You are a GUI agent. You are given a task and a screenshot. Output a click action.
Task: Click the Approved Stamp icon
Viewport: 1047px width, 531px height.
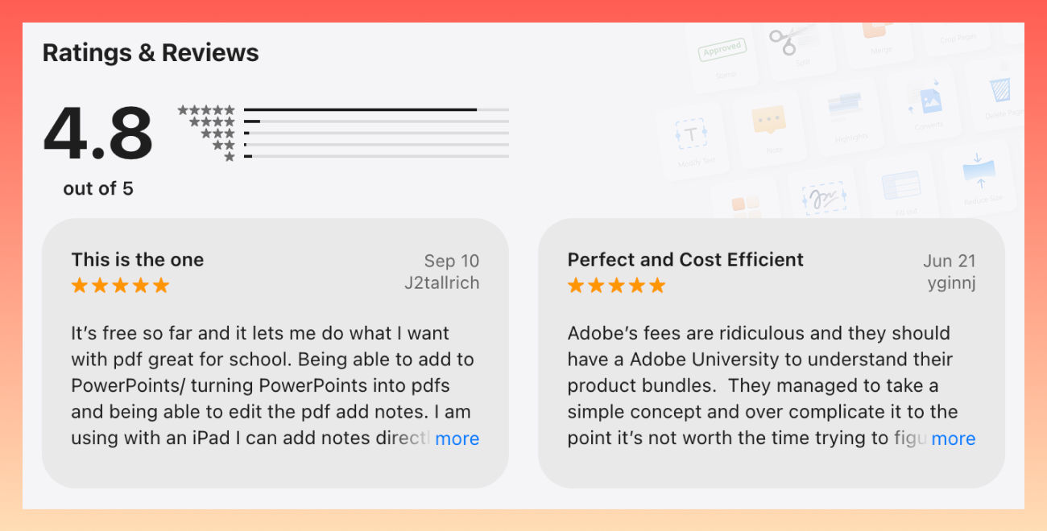(x=722, y=51)
